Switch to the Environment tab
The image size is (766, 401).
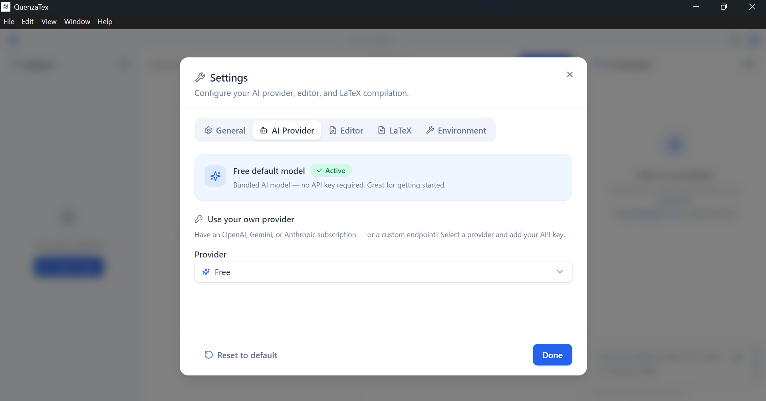[x=456, y=130]
